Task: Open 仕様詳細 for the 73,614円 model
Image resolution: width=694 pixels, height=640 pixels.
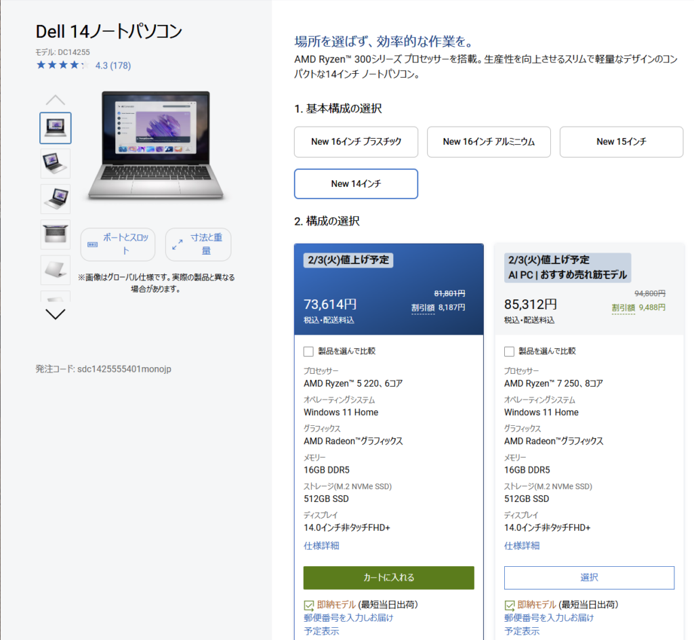Action: click(321, 545)
